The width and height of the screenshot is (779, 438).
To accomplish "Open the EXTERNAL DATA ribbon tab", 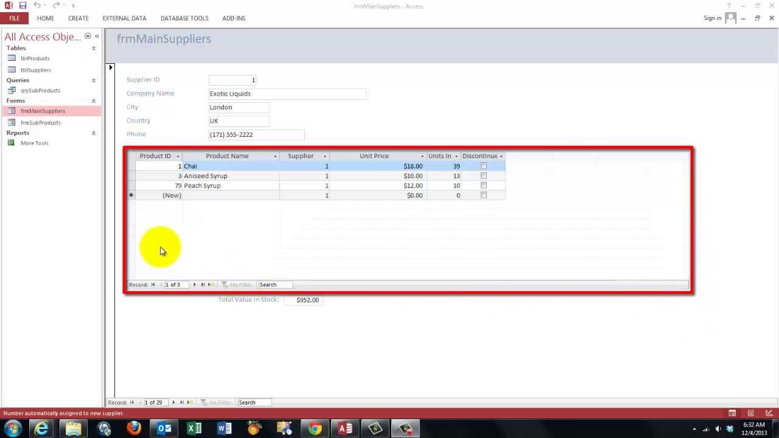I will 124,18.
